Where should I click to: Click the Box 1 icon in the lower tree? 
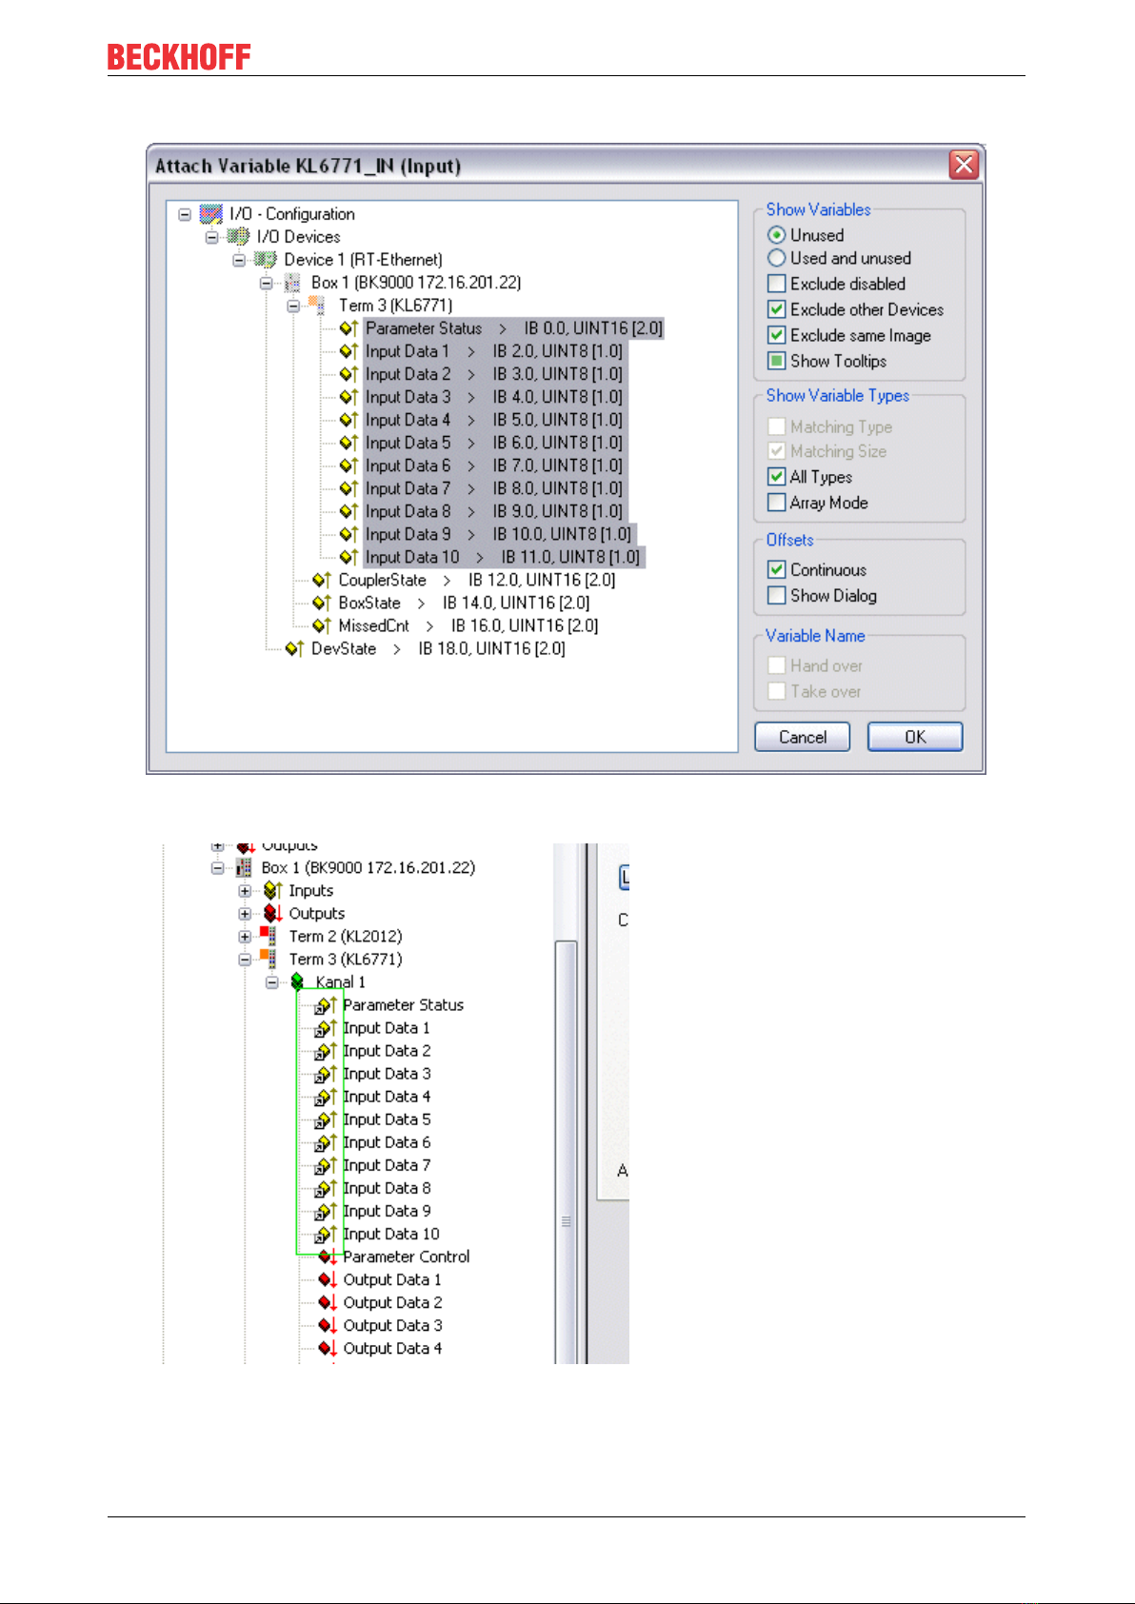click(x=244, y=868)
